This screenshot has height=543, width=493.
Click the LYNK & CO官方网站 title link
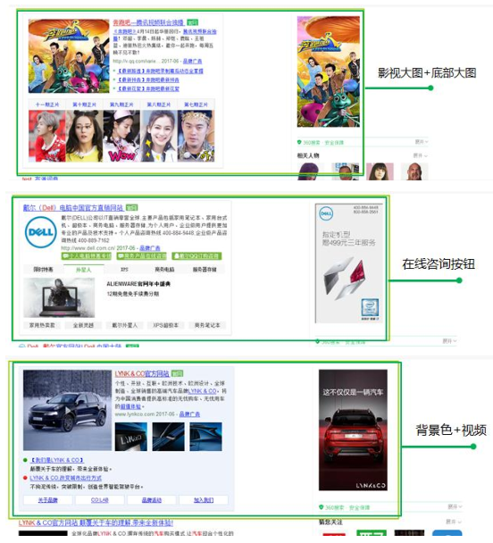[142, 373]
